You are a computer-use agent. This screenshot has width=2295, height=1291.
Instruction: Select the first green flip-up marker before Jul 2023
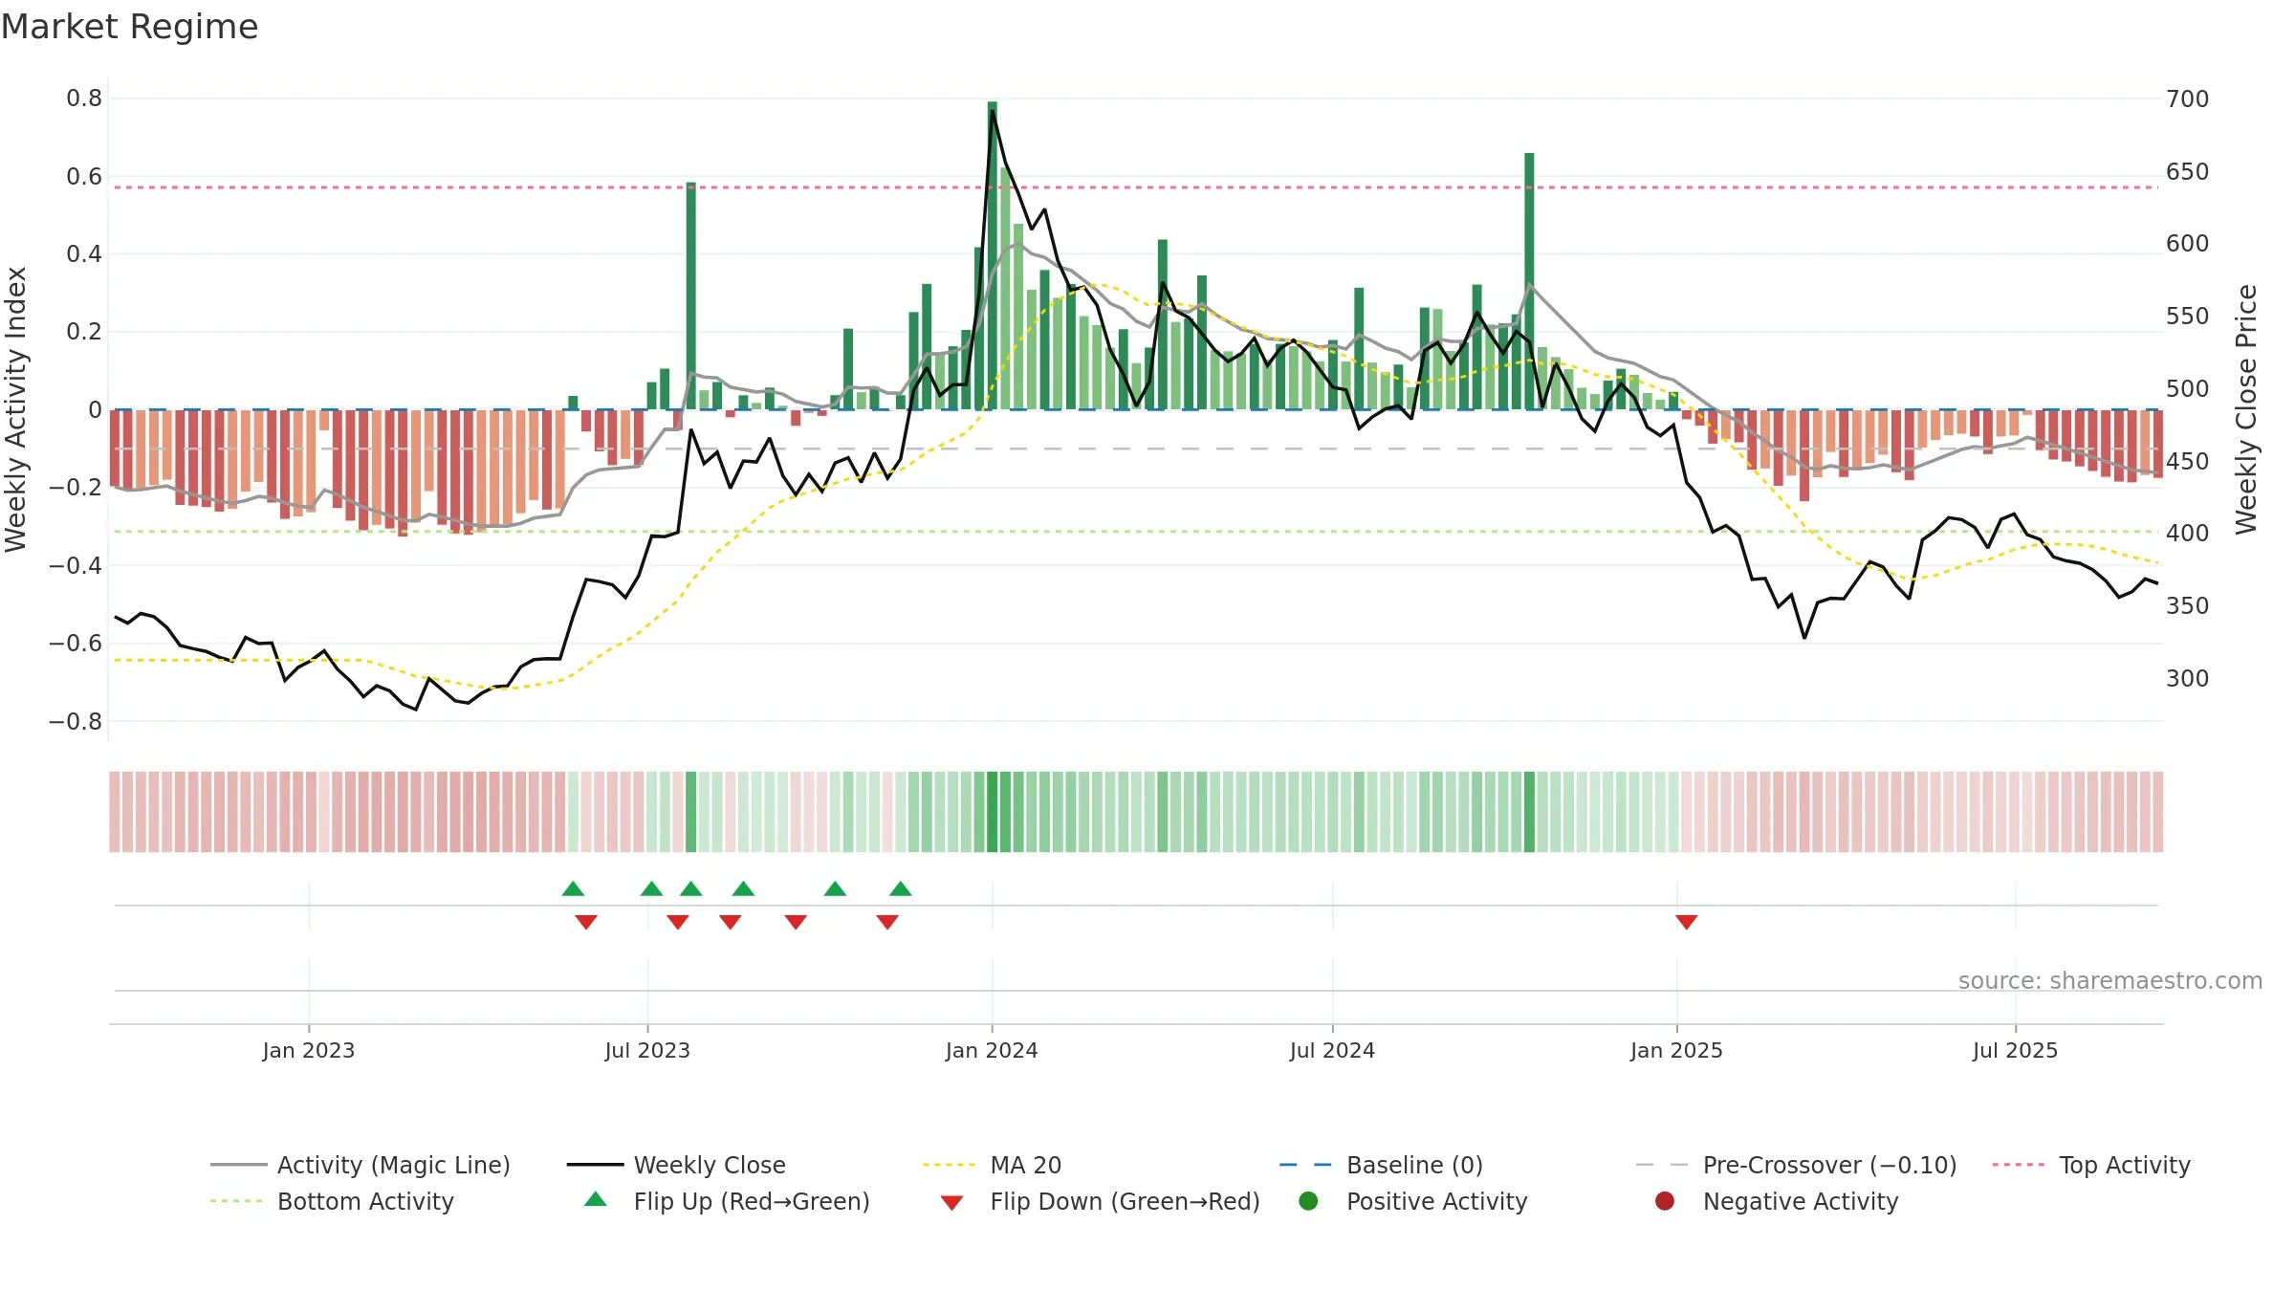tap(573, 889)
